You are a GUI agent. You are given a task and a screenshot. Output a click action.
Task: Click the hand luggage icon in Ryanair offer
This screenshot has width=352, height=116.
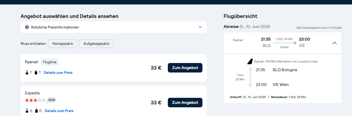(x=27, y=72)
